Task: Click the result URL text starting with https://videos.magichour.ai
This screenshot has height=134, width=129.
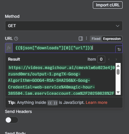Action: click(62, 68)
